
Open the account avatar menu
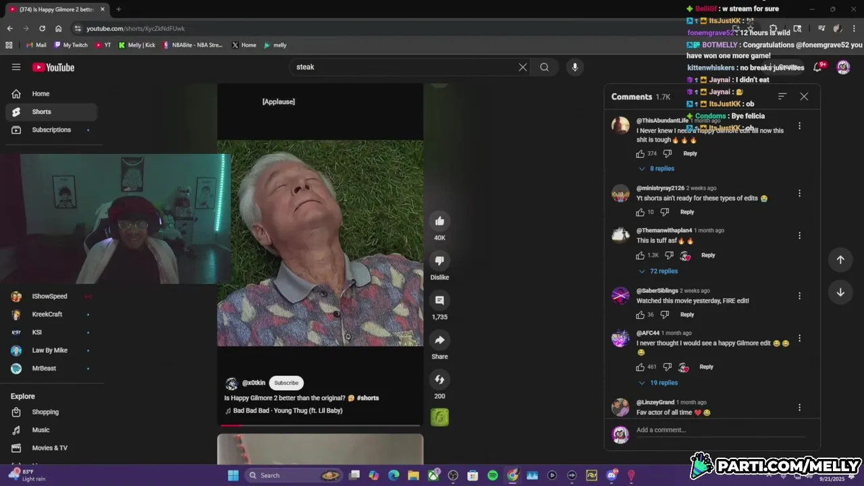point(843,67)
